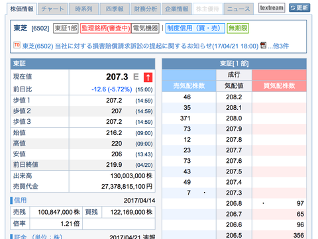
Task: Click the 高値 value 220
Action: (117, 144)
